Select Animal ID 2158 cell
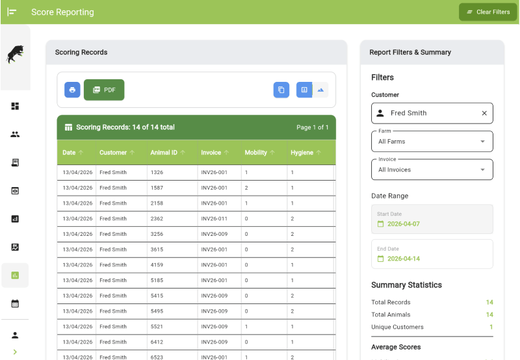 172,203
